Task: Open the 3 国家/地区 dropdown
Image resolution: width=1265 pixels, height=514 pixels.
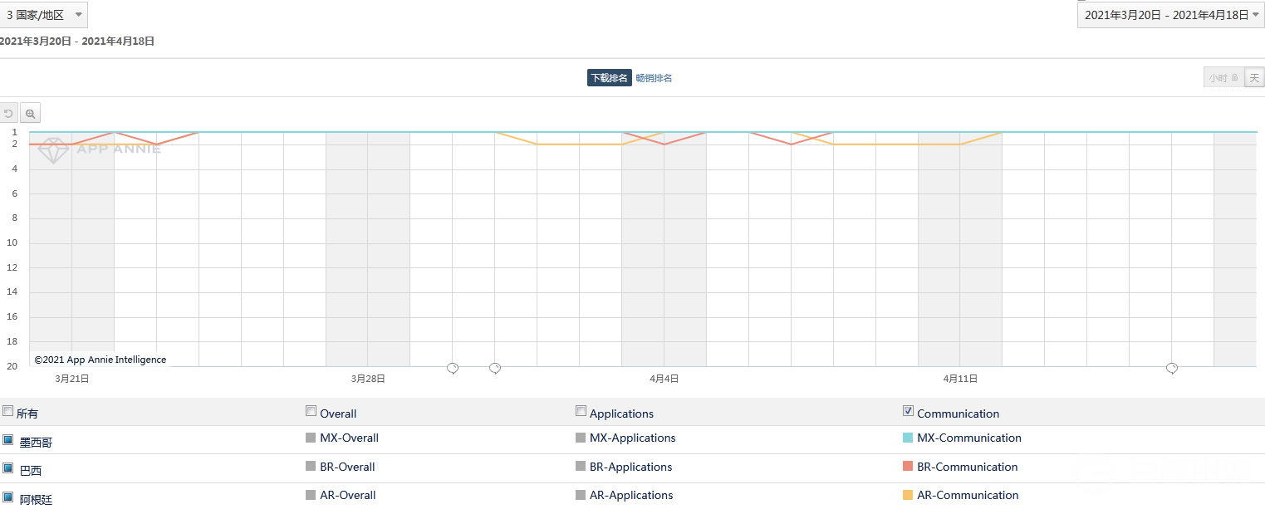Action: point(44,15)
